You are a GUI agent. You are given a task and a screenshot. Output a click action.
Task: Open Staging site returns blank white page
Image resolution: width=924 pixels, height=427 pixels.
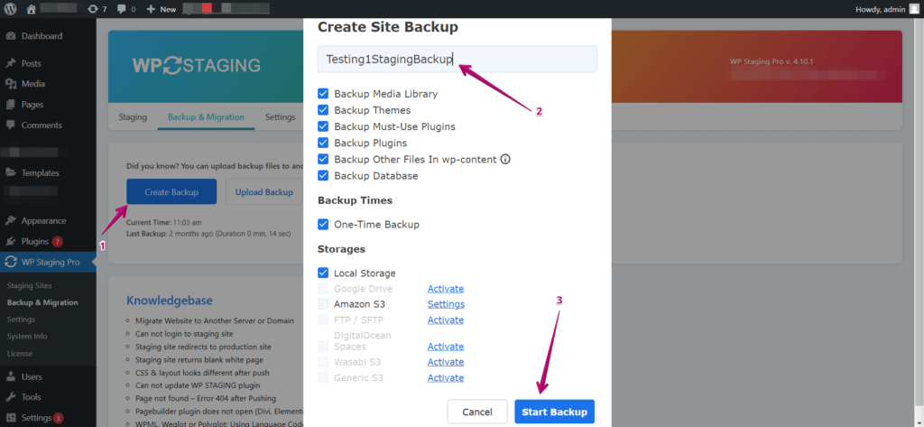point(199,360)
